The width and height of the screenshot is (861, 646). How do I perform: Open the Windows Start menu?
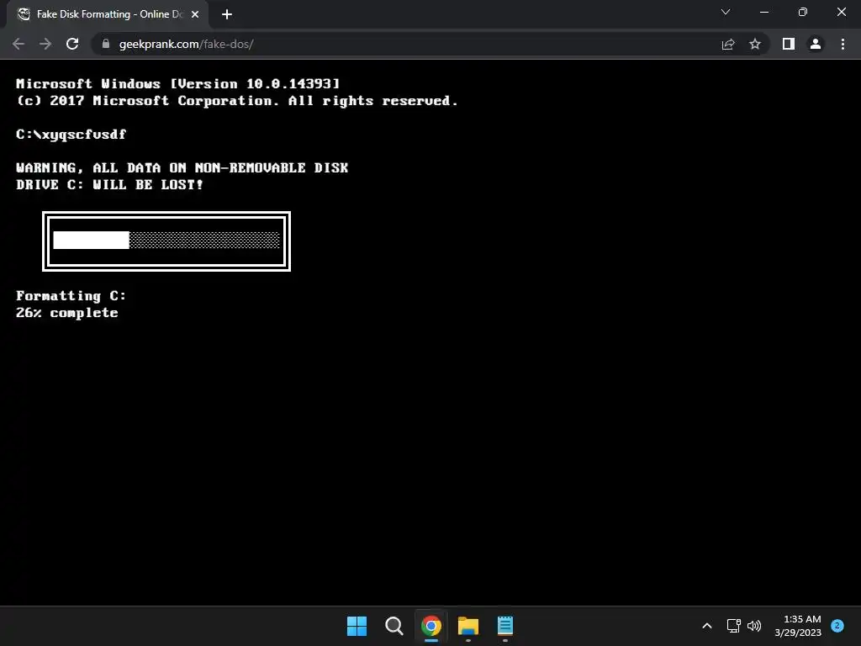pos(357,626)
